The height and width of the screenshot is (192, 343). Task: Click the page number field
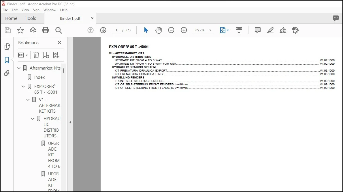click(116, 30)
